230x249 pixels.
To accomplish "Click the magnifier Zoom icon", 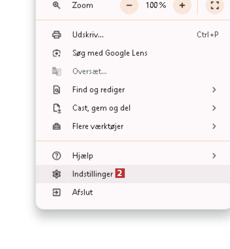I will (56, 5).
